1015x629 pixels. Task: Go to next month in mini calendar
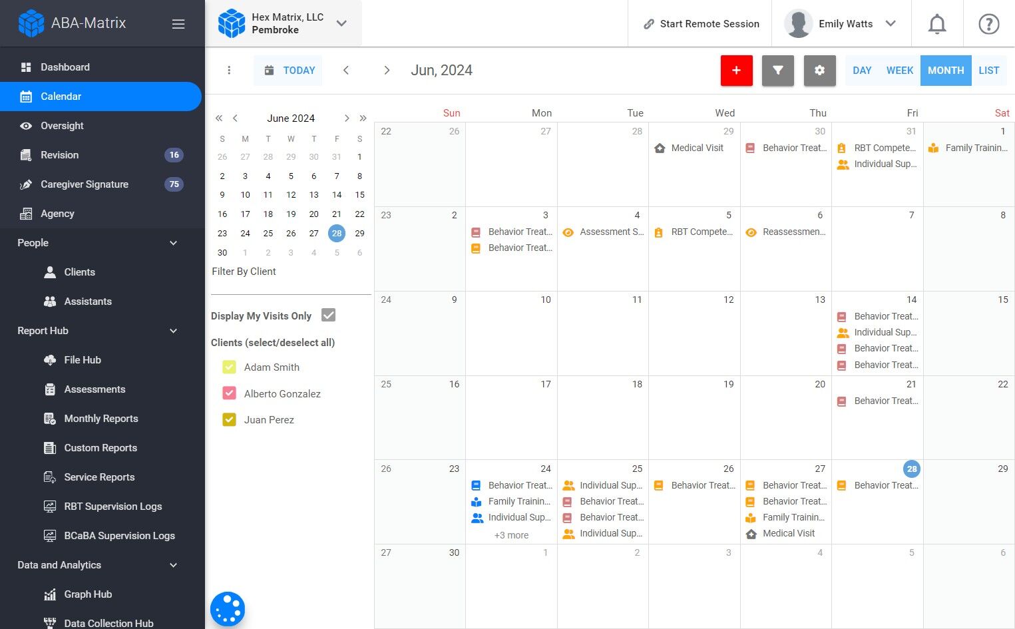tap(347, 118)
